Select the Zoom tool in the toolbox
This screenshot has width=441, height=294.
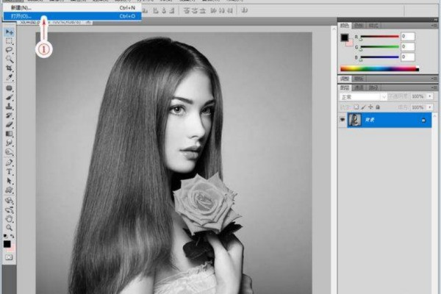[x=10, y=226]
